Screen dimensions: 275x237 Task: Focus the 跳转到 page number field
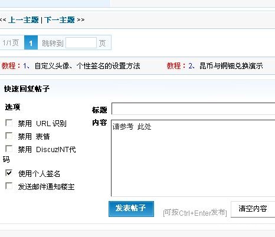[81, 42]
